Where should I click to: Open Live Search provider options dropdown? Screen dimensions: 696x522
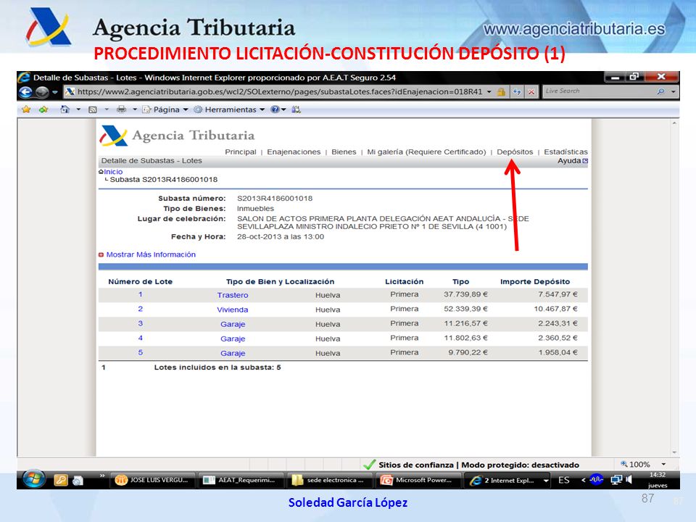pyautogui.click(x=674, y=91)
